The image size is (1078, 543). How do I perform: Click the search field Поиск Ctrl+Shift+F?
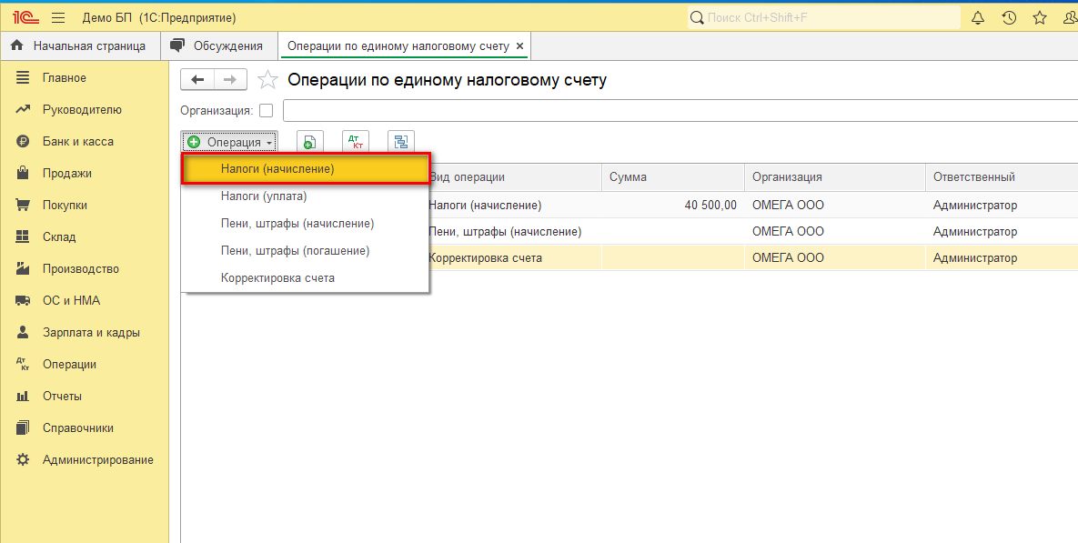pos(823,18)
